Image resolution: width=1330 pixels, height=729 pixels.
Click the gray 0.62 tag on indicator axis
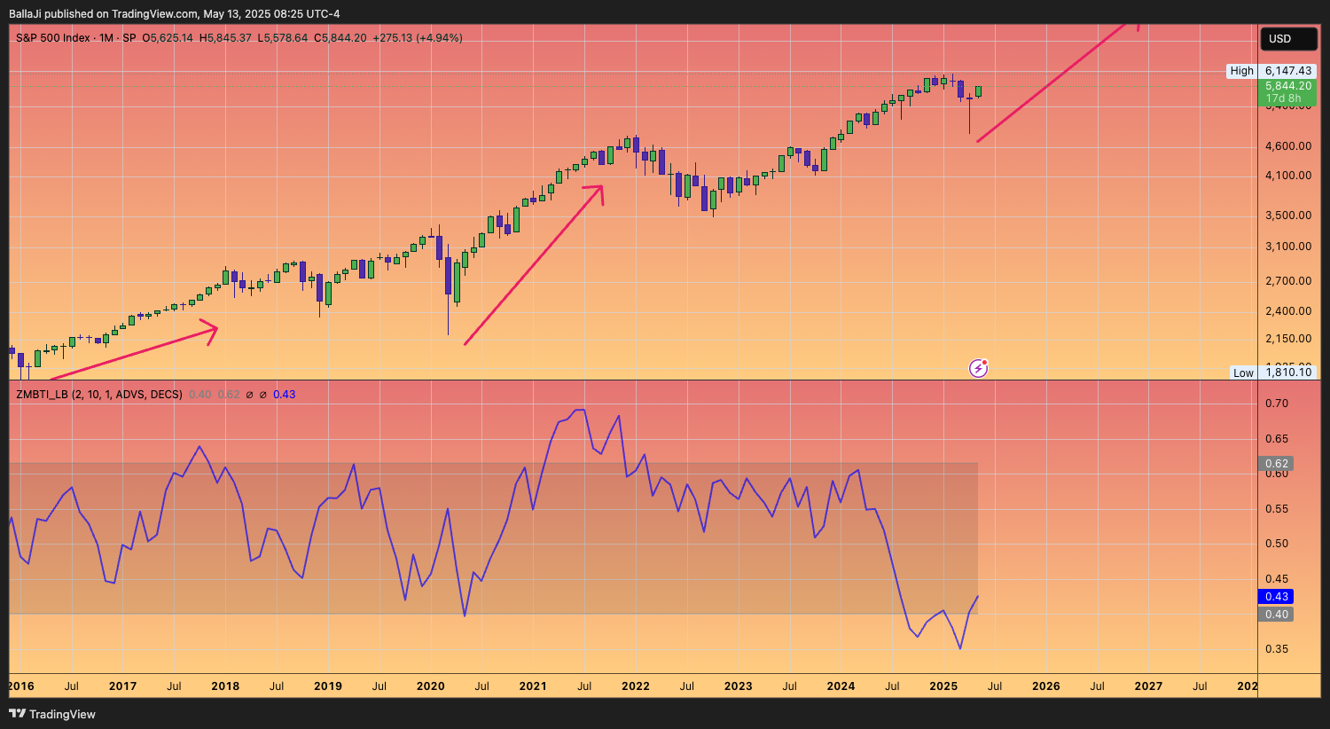[1276, 464]
